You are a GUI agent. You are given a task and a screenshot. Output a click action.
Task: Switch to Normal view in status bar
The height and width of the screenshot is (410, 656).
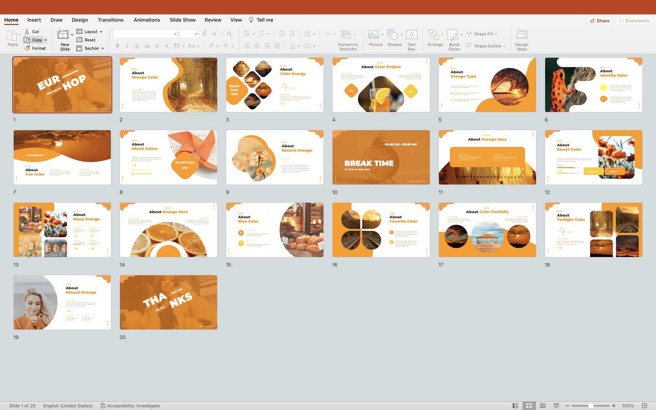coord(515,406)
